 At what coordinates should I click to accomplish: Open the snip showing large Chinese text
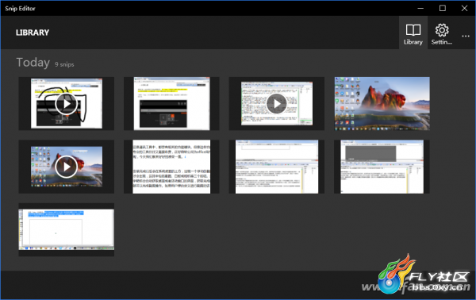171,167
